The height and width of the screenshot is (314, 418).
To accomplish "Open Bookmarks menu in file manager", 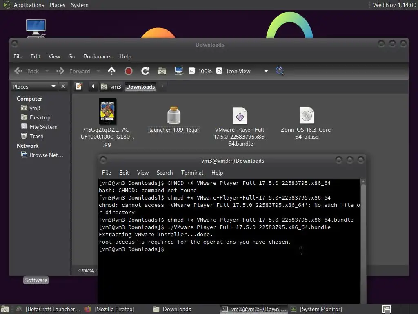I will (97, 56).
